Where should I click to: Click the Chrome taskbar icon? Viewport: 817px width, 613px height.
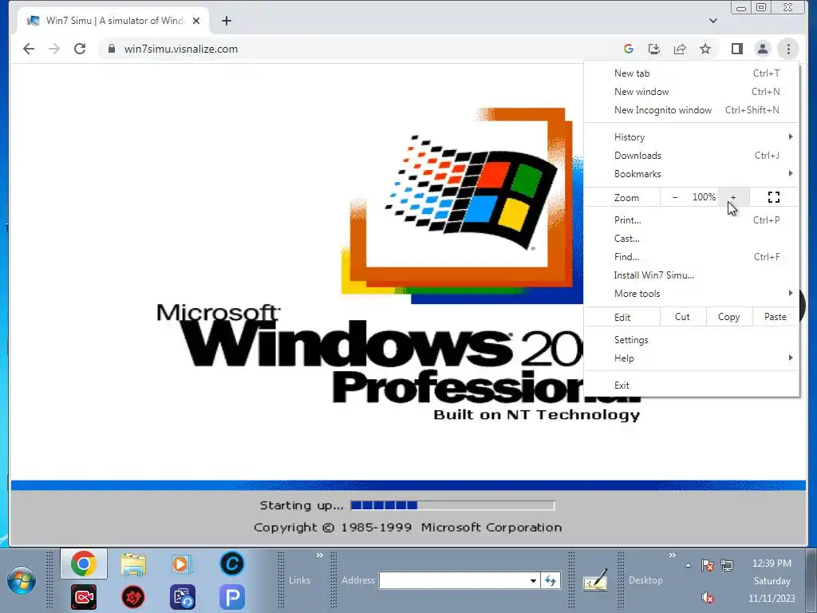pyautogui.click(x=83, y=564)
